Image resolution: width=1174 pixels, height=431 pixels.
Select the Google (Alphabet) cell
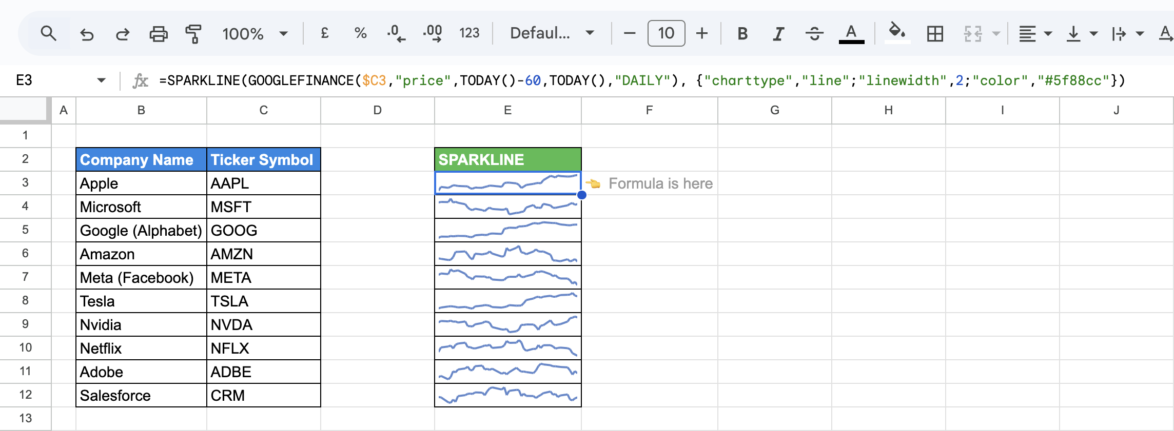click(141, 230)
